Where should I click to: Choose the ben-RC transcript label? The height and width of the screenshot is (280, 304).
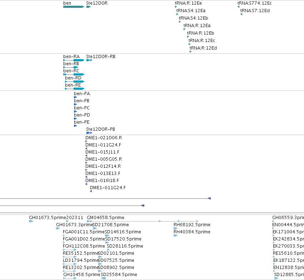click(x=71, y=71)
